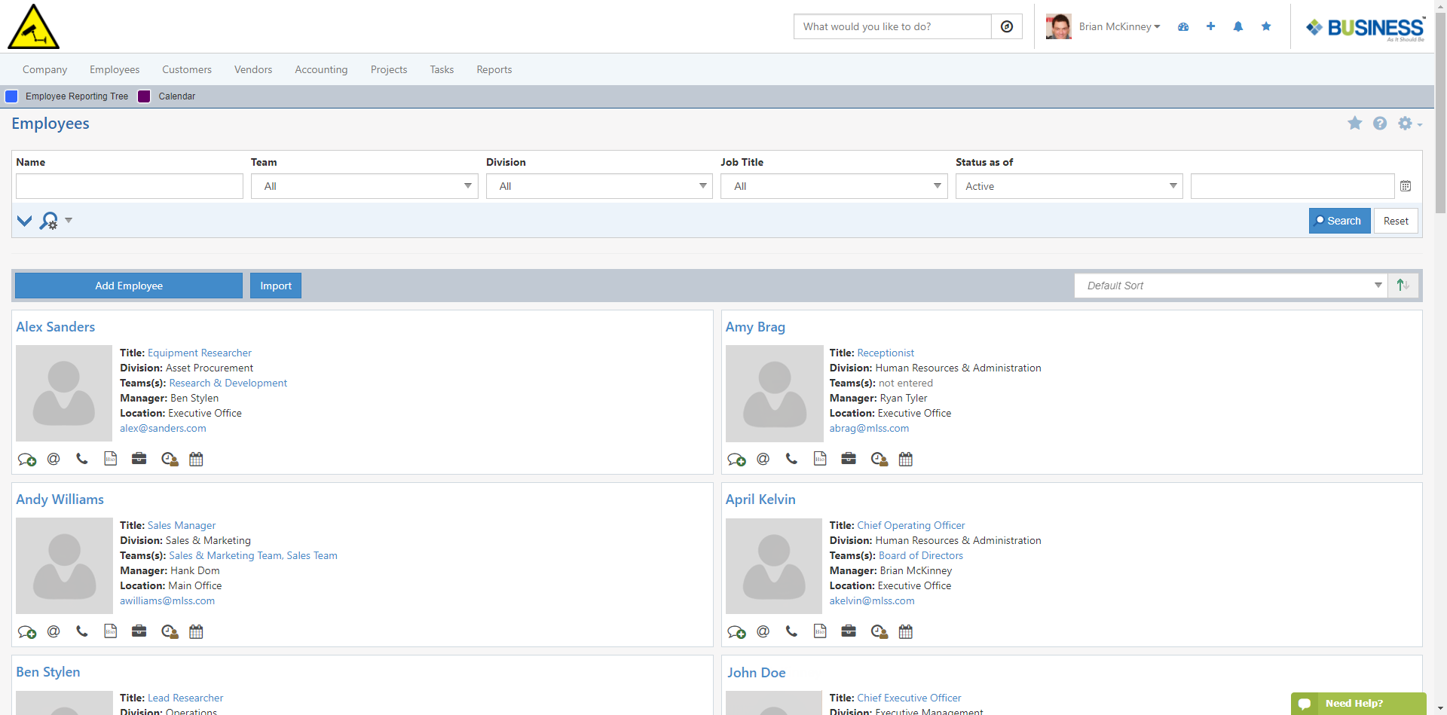1447x715 pixels.
Task: Click the compass button beside the command box
Action: tap(1007, 26)
